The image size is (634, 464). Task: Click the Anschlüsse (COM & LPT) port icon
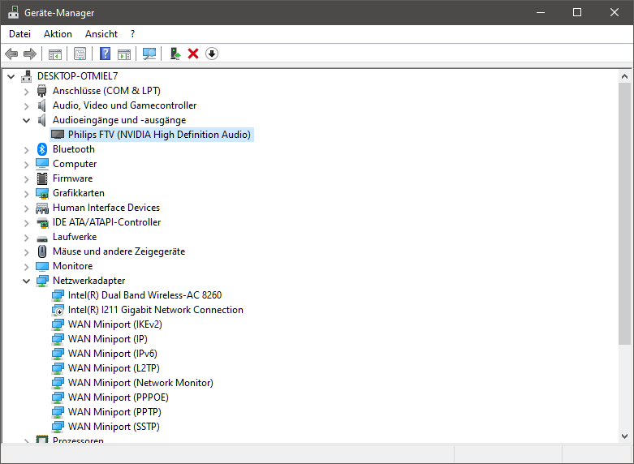[x=42, y=91]
